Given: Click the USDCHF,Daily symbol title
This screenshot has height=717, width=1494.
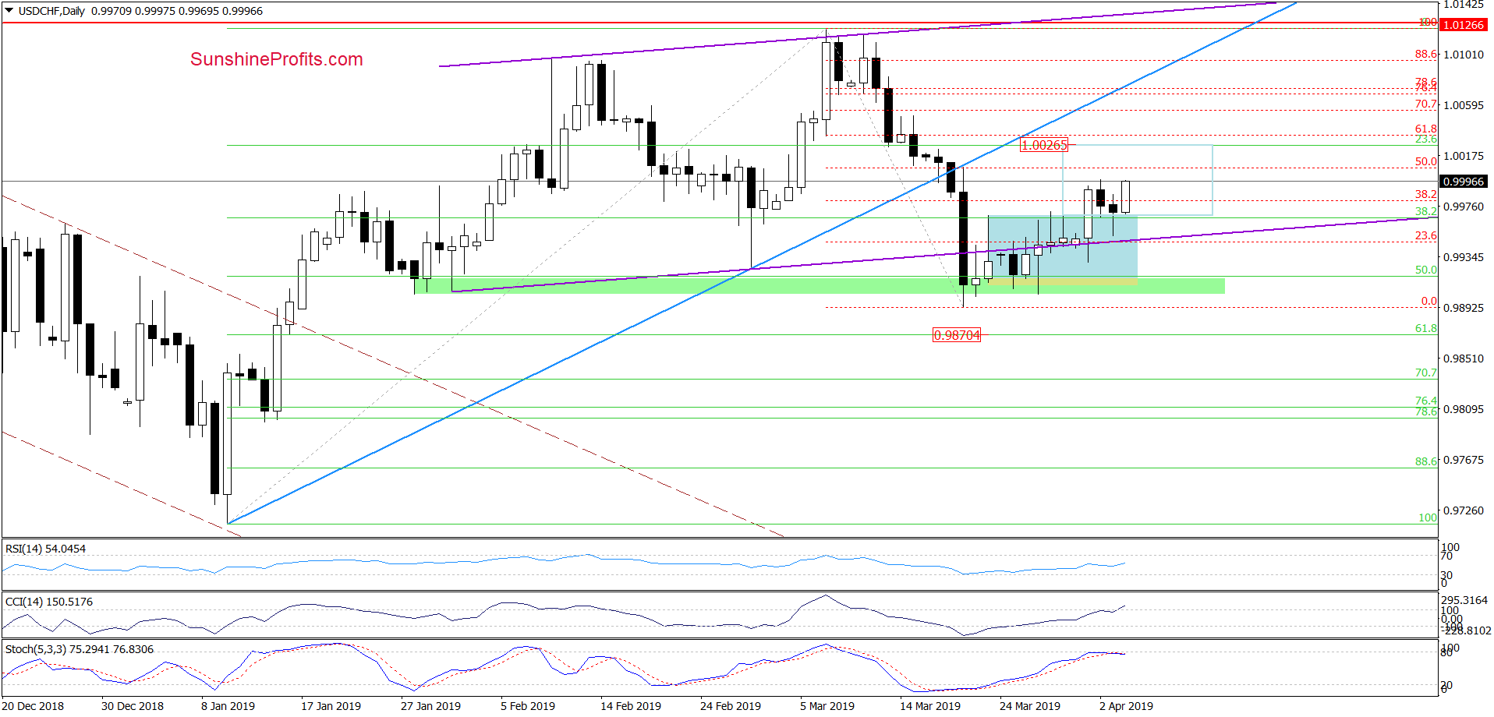Looking at the screenshot, I should click(51, 11).
